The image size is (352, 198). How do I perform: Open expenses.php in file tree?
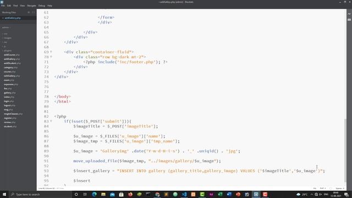11,84
